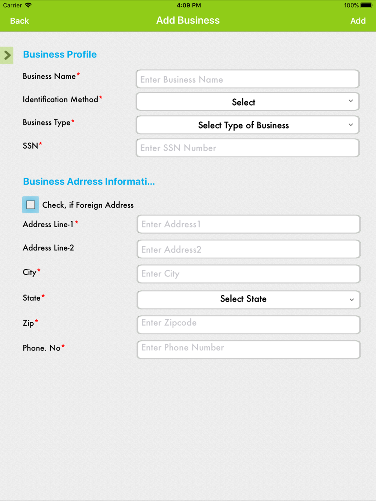Focus the Business Name input field
The width and height of the screenshot is (376, 501).
tap(247, 79)
